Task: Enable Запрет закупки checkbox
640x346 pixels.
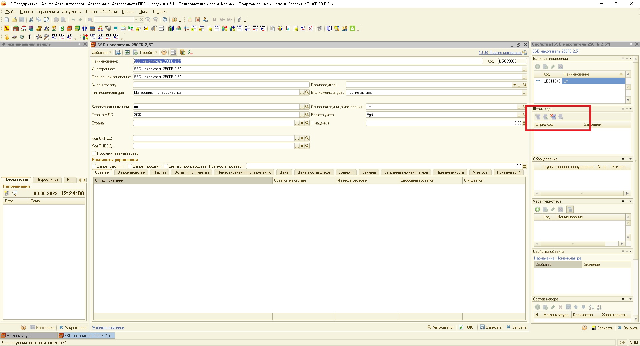Action: coord(94,166)
